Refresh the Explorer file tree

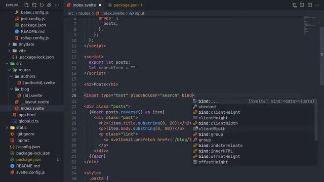(42, 5)
